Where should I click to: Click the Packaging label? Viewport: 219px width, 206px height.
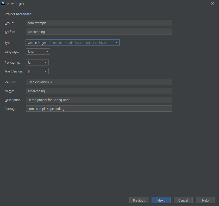(12, 63)
